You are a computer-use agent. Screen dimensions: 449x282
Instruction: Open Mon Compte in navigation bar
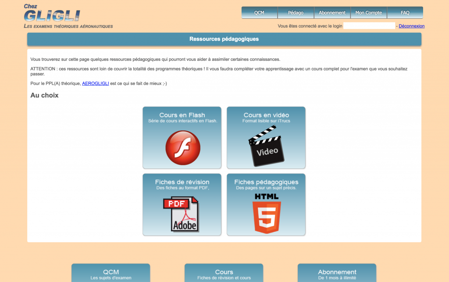click(368, 13)
